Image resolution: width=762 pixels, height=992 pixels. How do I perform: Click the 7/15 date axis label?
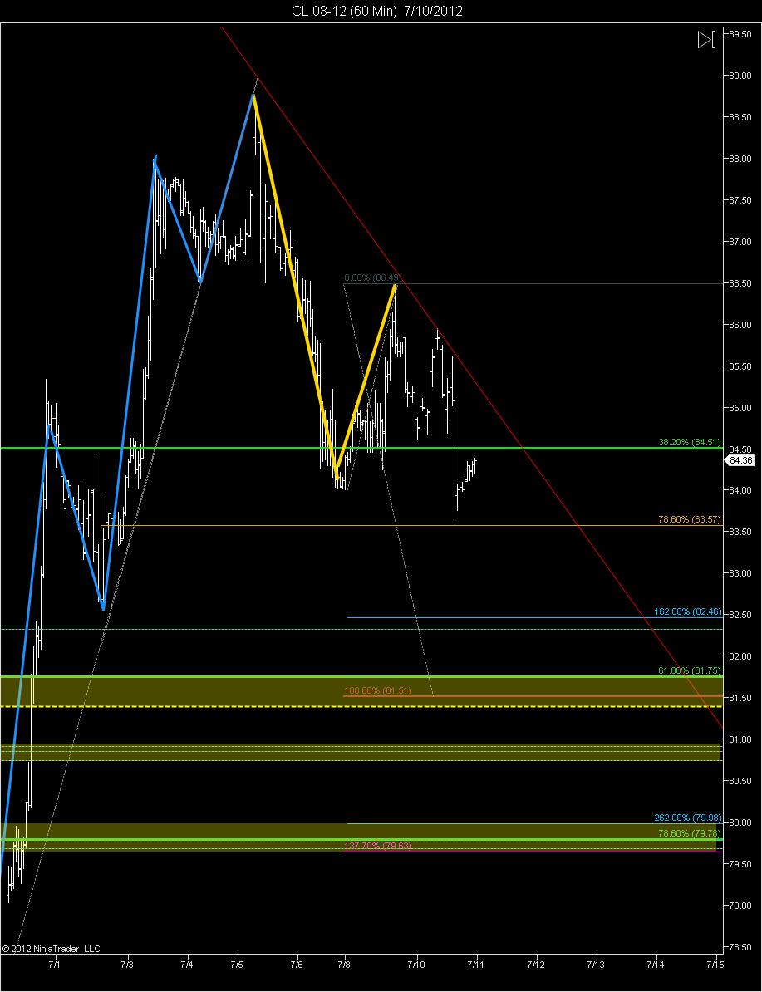715,964
